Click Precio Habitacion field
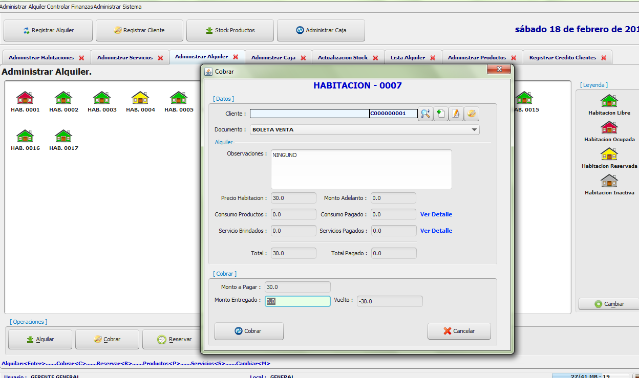Viewport: 639px width, 378px height. [293, 198]
